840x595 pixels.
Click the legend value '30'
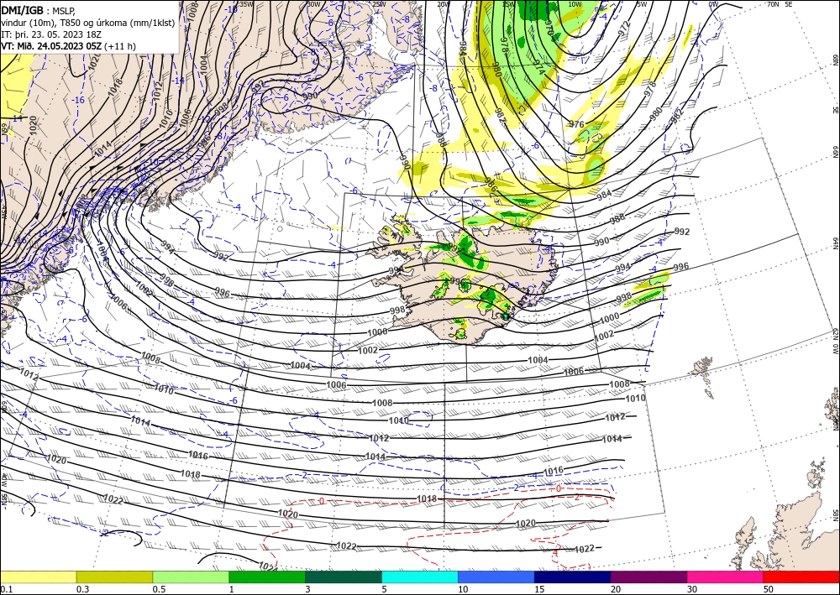tap(692, 589)
